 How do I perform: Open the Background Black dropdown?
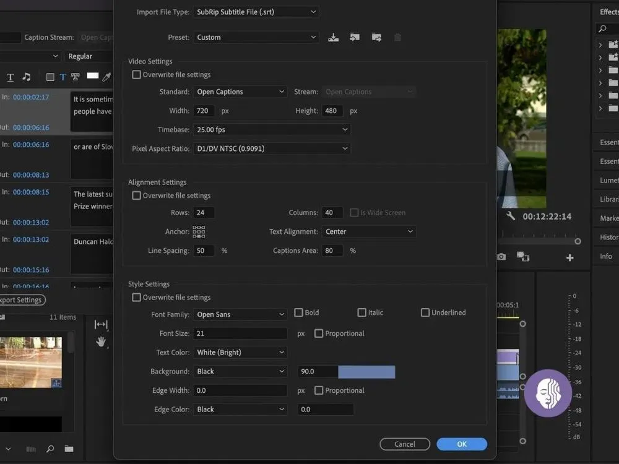click(x=240, y=371)
